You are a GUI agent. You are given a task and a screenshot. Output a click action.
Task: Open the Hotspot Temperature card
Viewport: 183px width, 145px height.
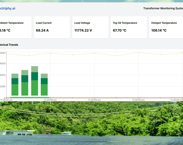pos(166,27)
